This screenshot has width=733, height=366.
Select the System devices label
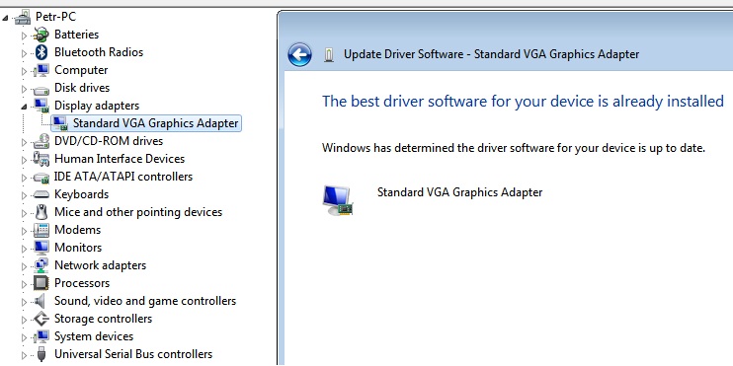94,336
